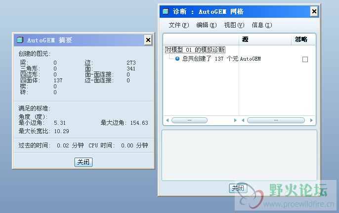The image size is (339, 213).
Task: Close the 诊断 AutoGEM 网格 window with X
Action: pos(314,11)
